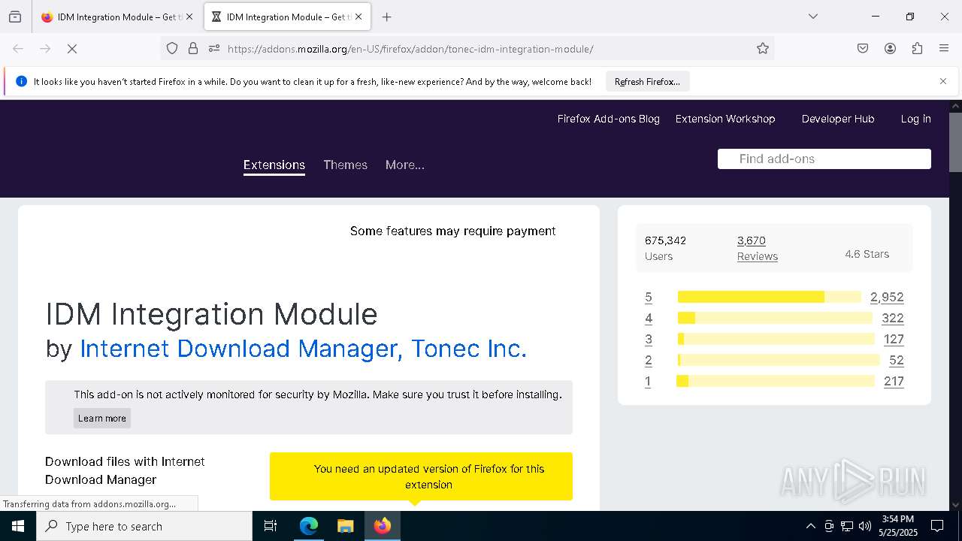Open the taskbar clock showing 3:54 PM
This screenshot has width=962, height=541.
tap(897, 526)
